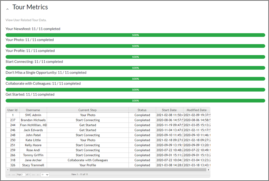Sort by the User Id column header

click(x=13, y=110)
